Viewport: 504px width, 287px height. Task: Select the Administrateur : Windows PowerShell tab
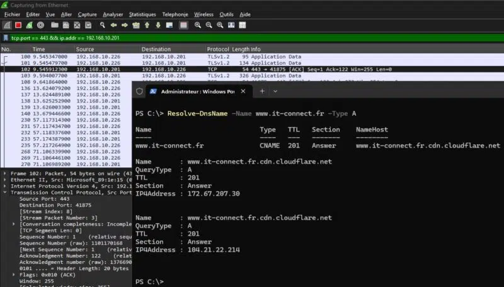(x=198, y=91)
